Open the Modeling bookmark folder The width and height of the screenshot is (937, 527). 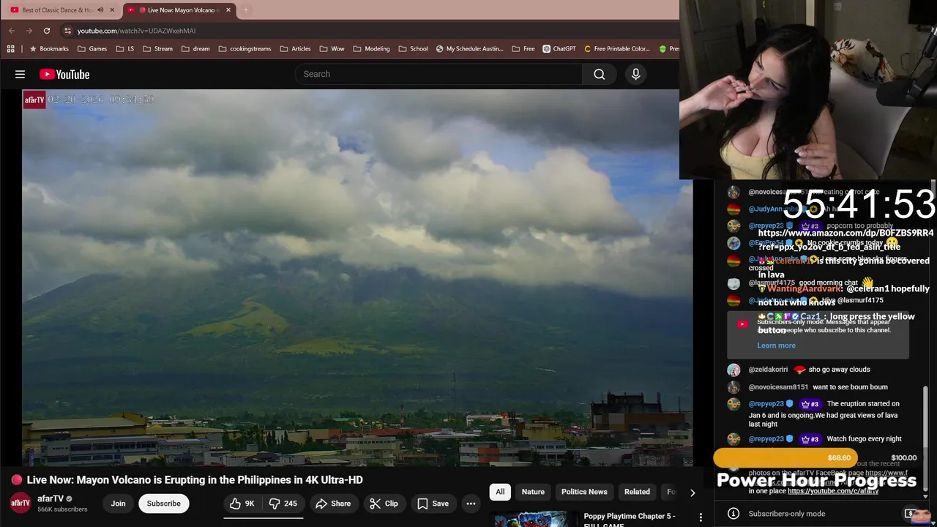[x=371, y=49]
